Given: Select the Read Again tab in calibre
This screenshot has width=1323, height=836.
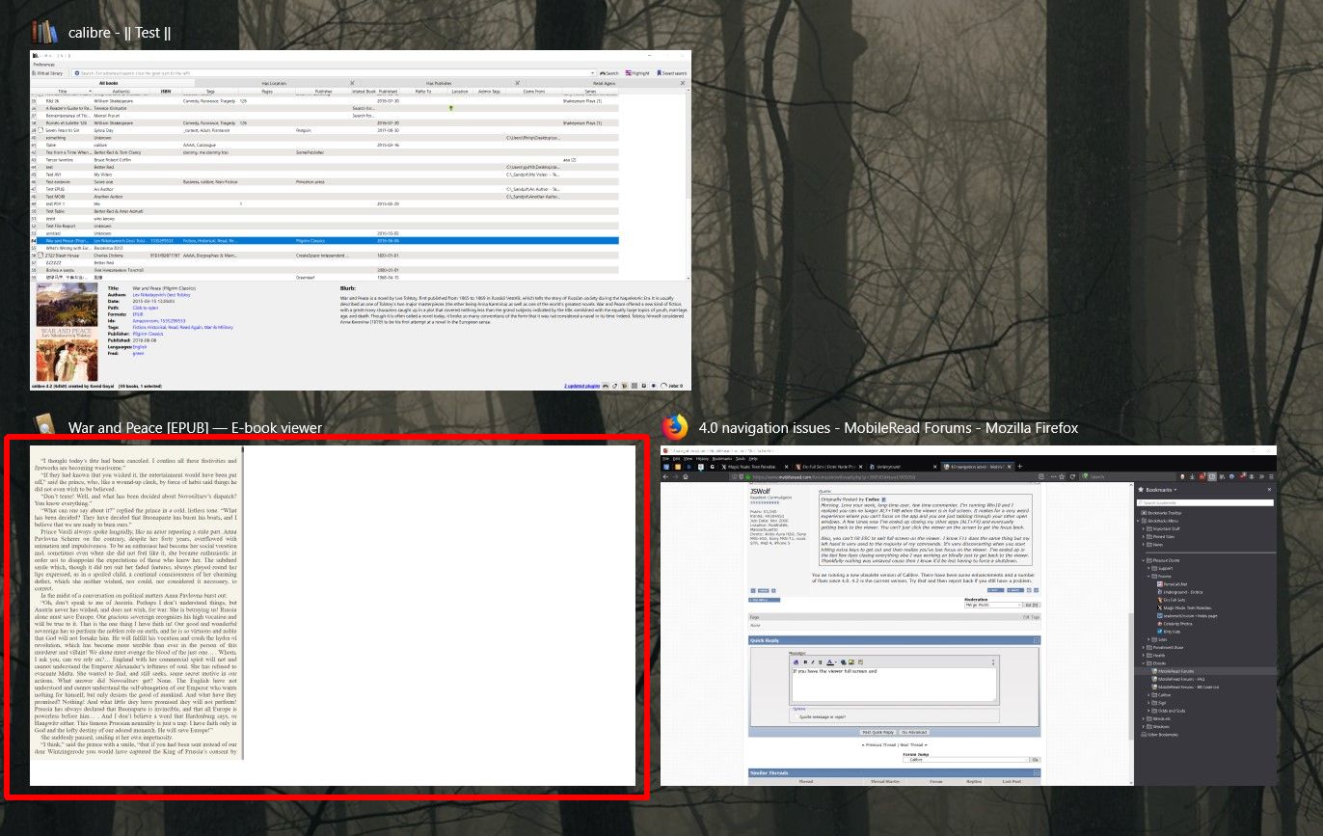Looking at the screenshot, I should 605,83.
